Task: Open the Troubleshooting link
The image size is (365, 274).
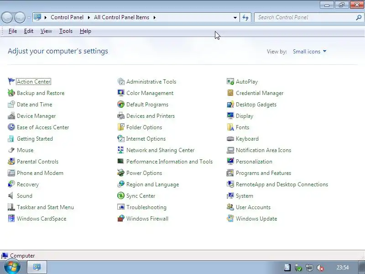Action: point(146,207)
